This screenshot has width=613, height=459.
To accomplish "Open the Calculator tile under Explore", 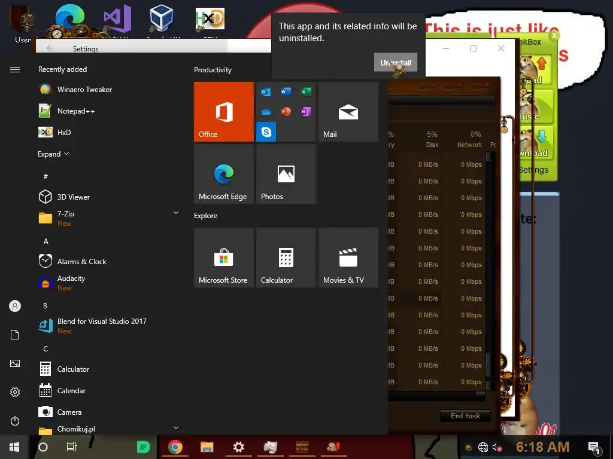I will (x=286, y=258).
